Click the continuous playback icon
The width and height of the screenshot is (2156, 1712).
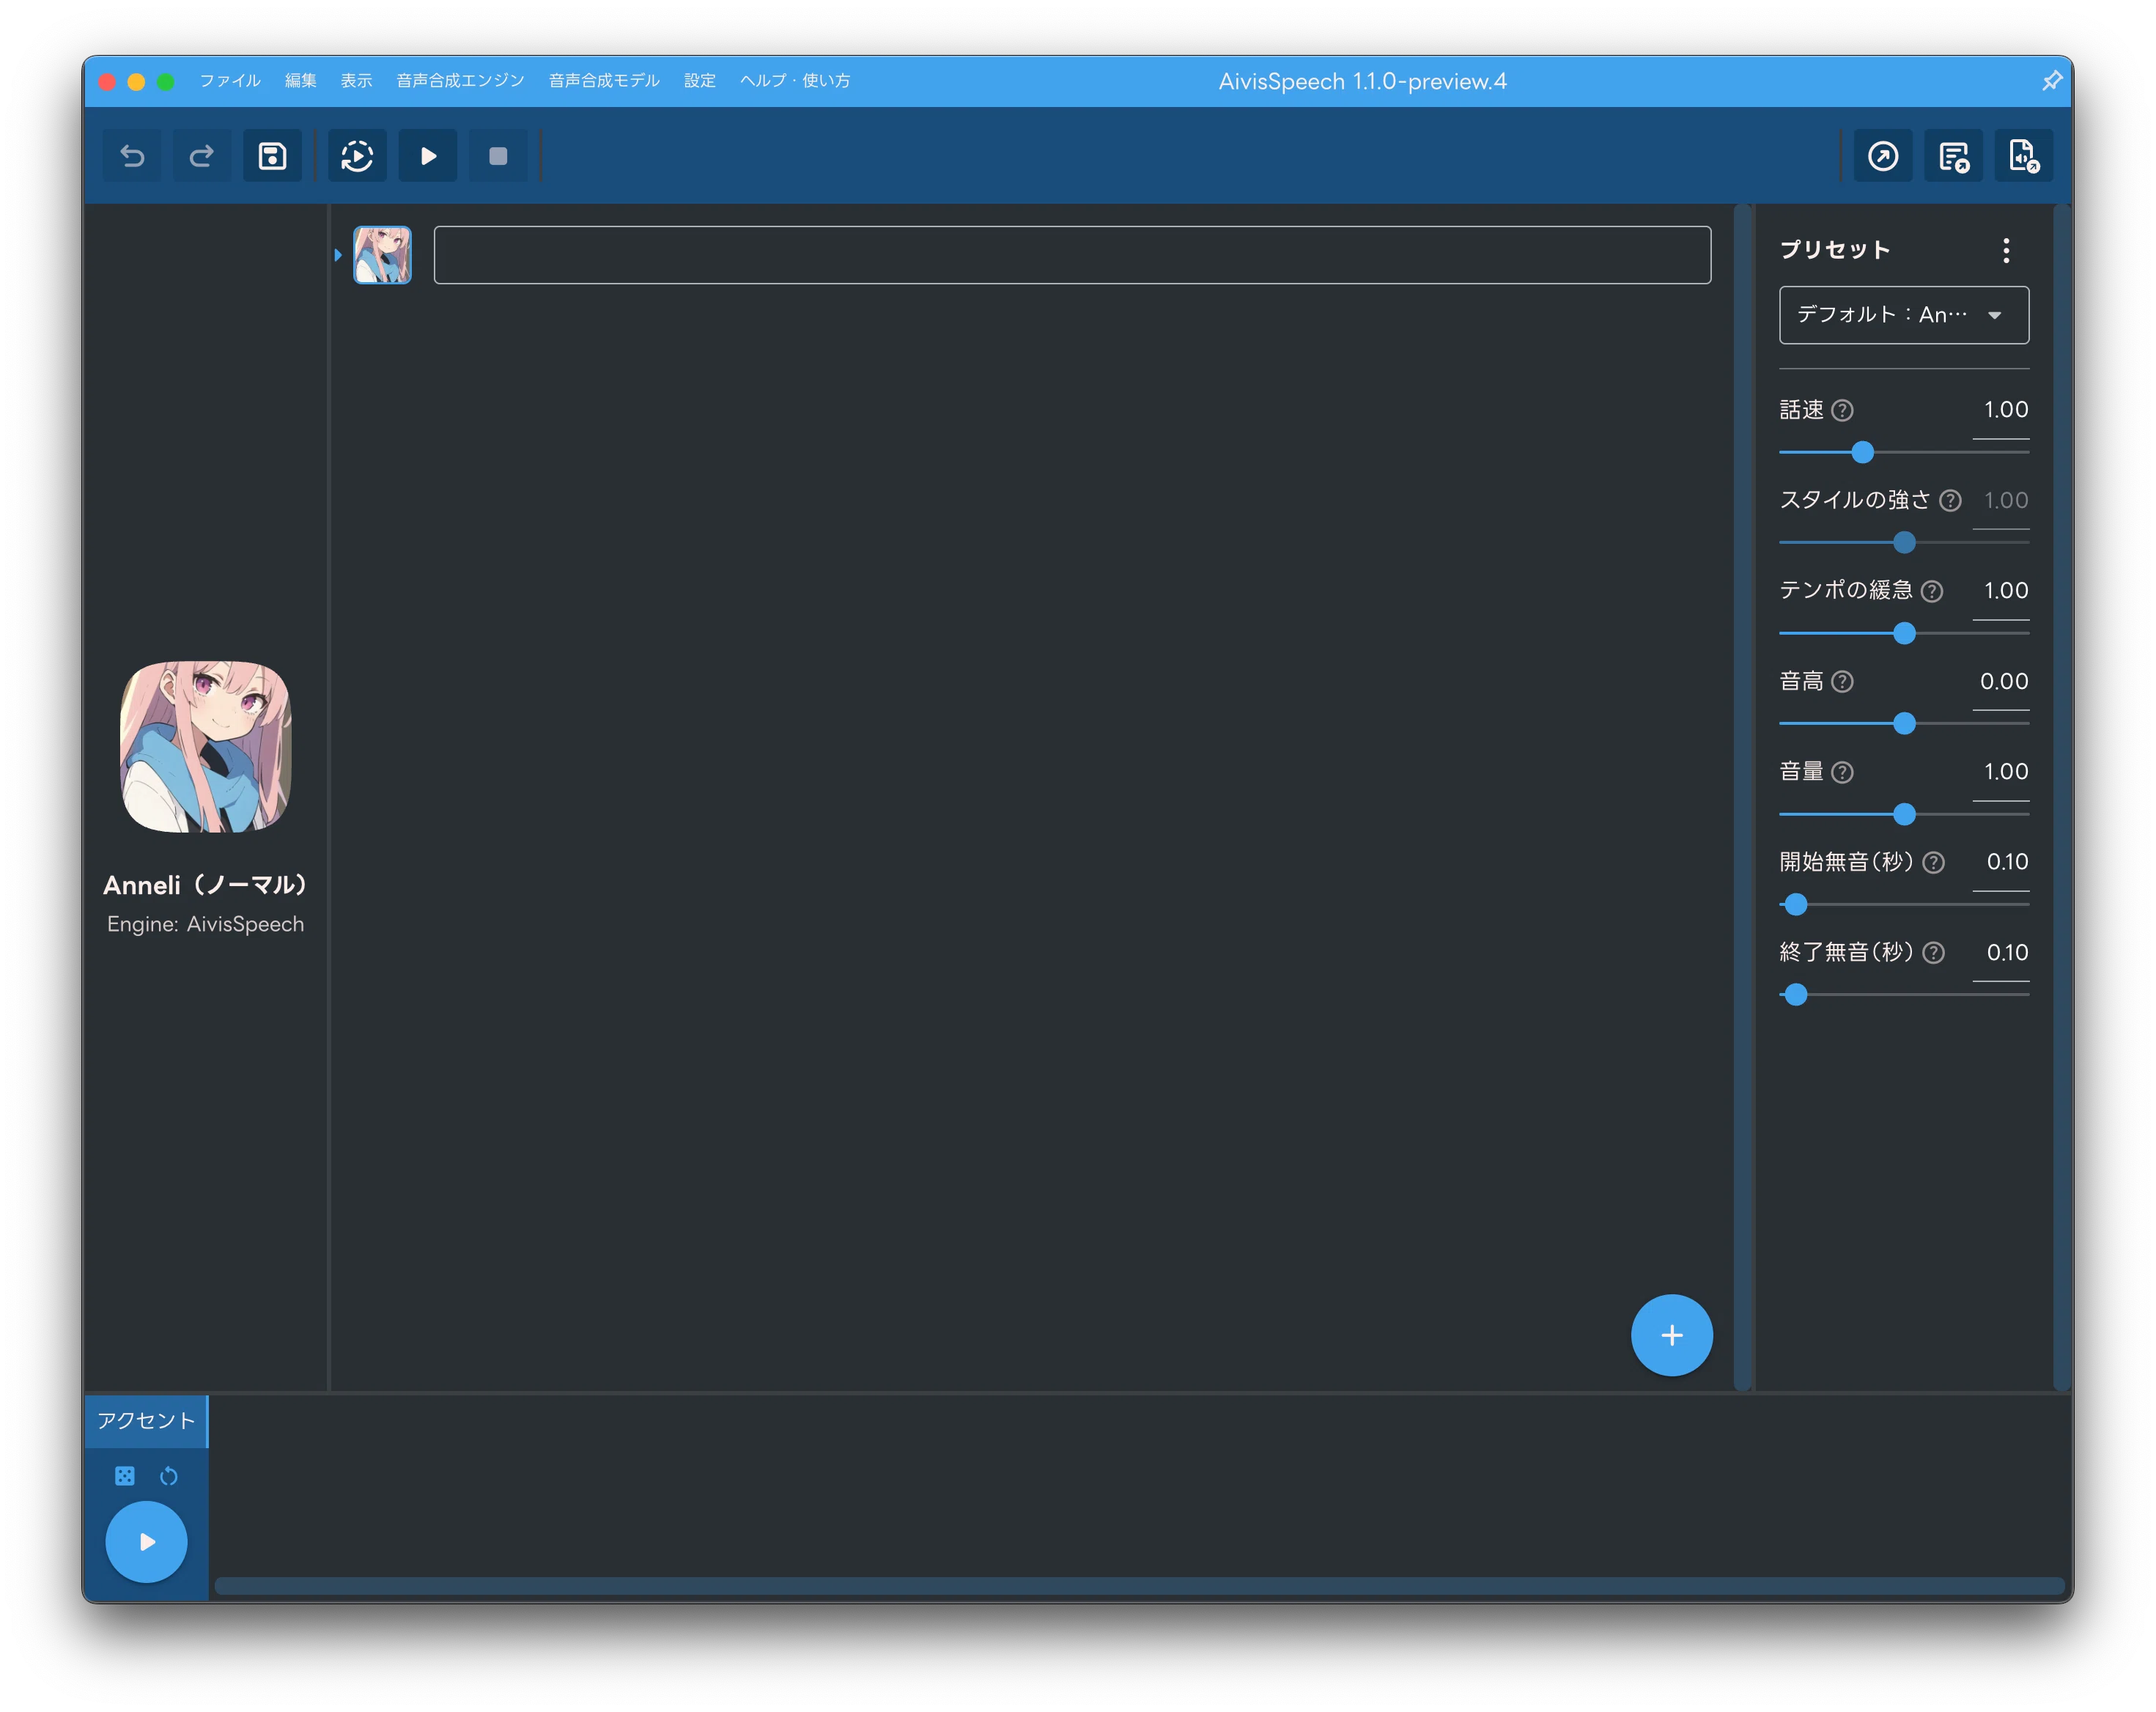click(x=357, y=156)
